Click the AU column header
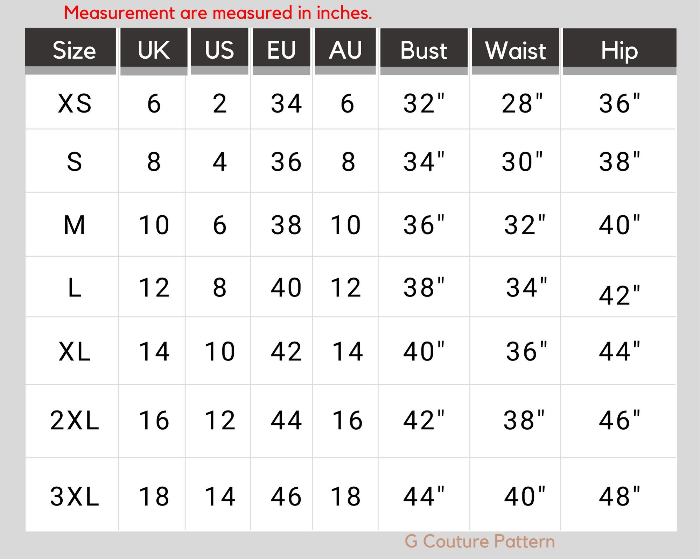The height and width of the screenshot is (559, 700). tap(345, 50)
